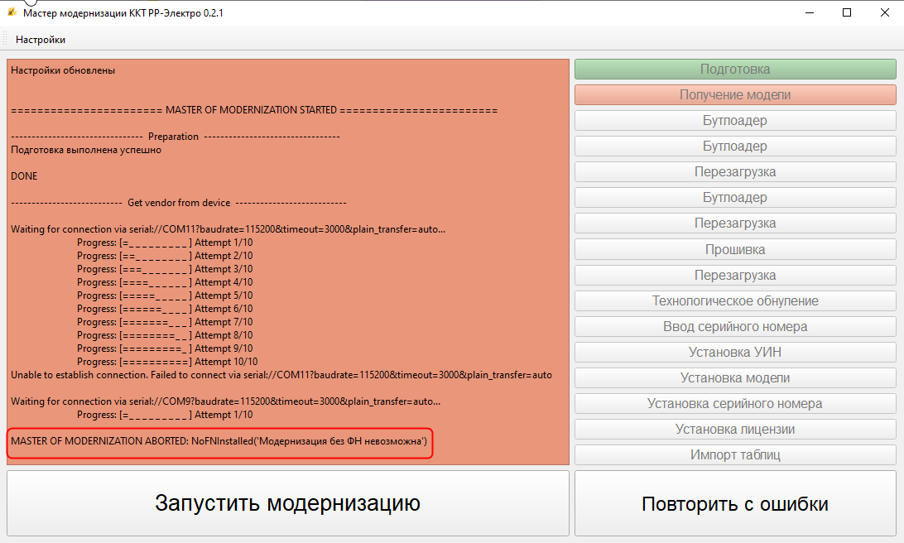Close the Мастер модернизации window

point(884,12)
